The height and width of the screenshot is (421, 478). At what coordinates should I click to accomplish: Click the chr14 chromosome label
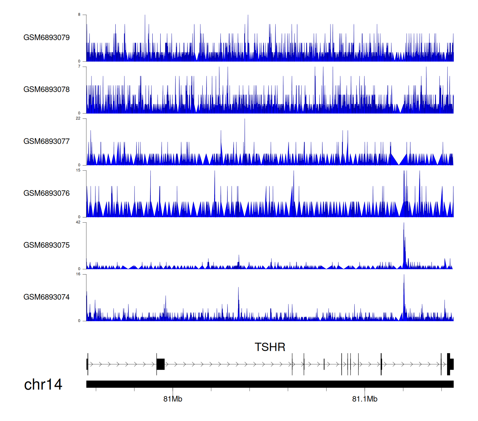coord(43,385)
